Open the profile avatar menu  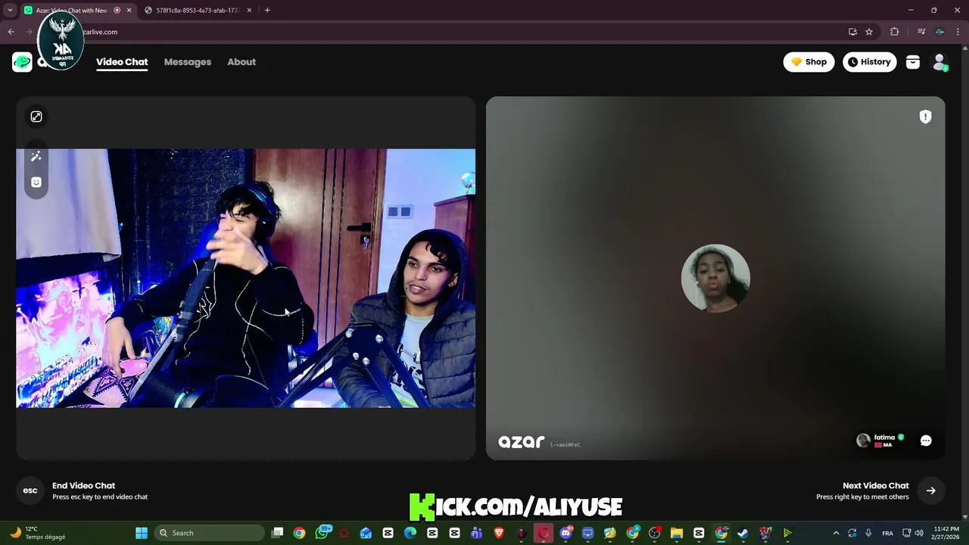coord(939,62)
